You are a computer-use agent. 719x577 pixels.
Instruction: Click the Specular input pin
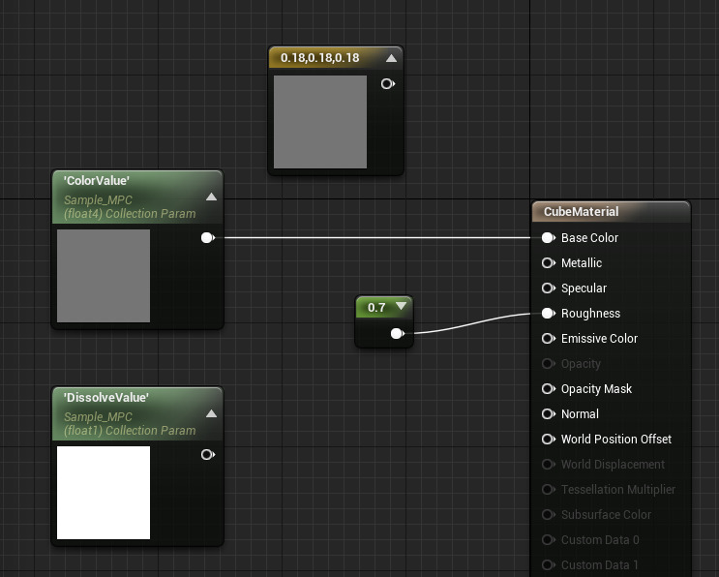click(548, 288)
